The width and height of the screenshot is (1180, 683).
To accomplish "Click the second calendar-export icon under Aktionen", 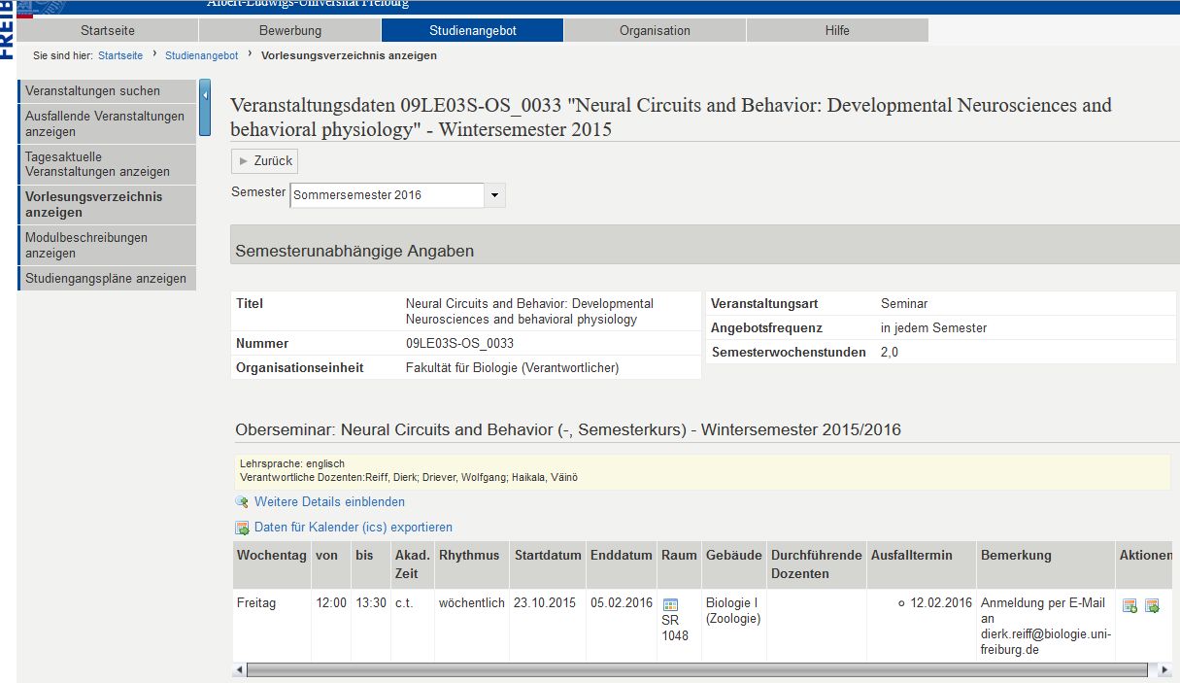I will [x=1152, y=606].
